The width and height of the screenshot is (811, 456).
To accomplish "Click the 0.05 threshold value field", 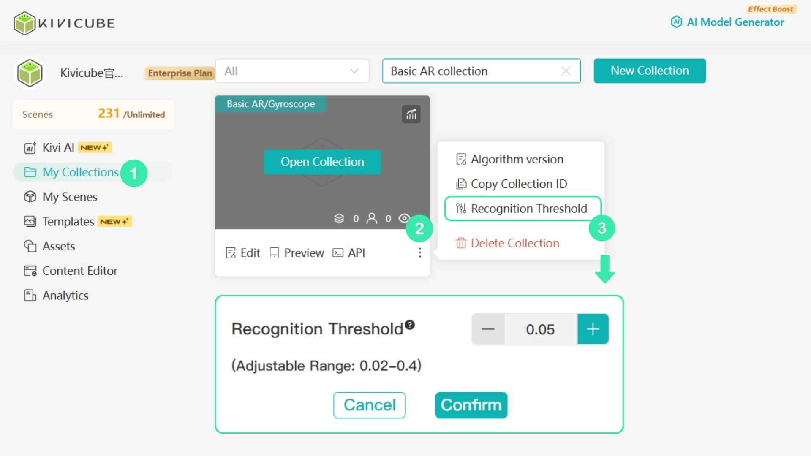I will tap(541, 329).
